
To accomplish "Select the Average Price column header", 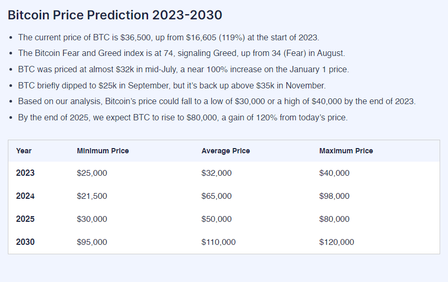I will (x=226, y=151).
